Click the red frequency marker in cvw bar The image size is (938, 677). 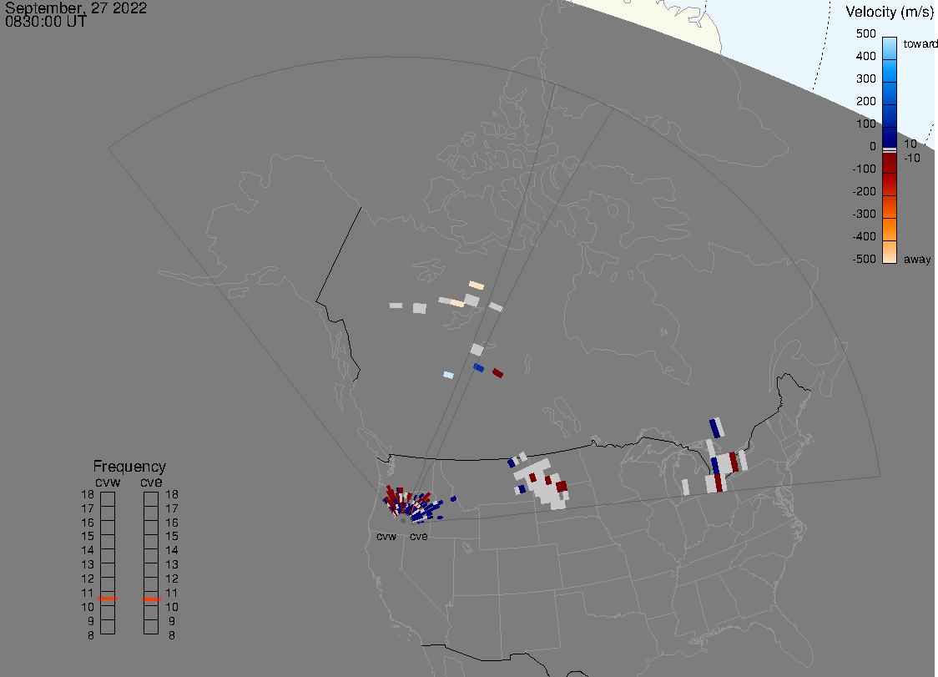coord(108,599)
